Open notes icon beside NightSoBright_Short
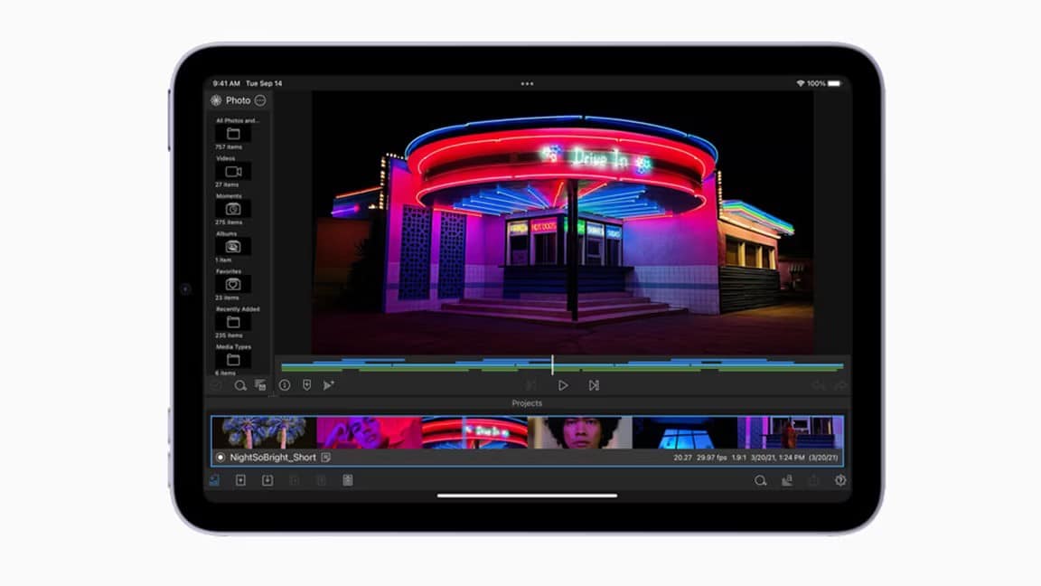1041x586 pixels. 326,458
